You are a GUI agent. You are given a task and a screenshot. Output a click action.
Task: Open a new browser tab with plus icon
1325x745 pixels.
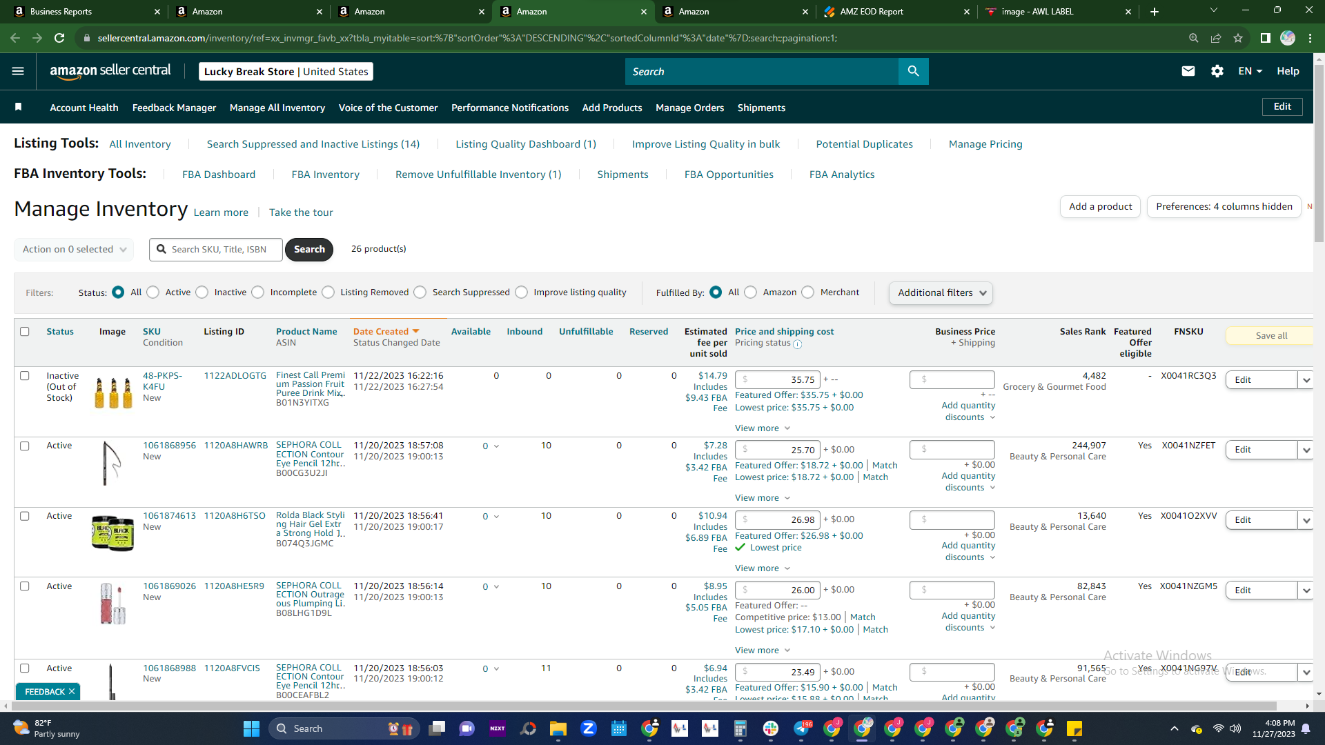(x=1154, y=12)
